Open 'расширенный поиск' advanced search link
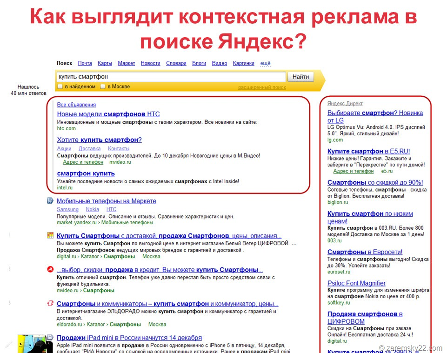 [x=262, y=87]
